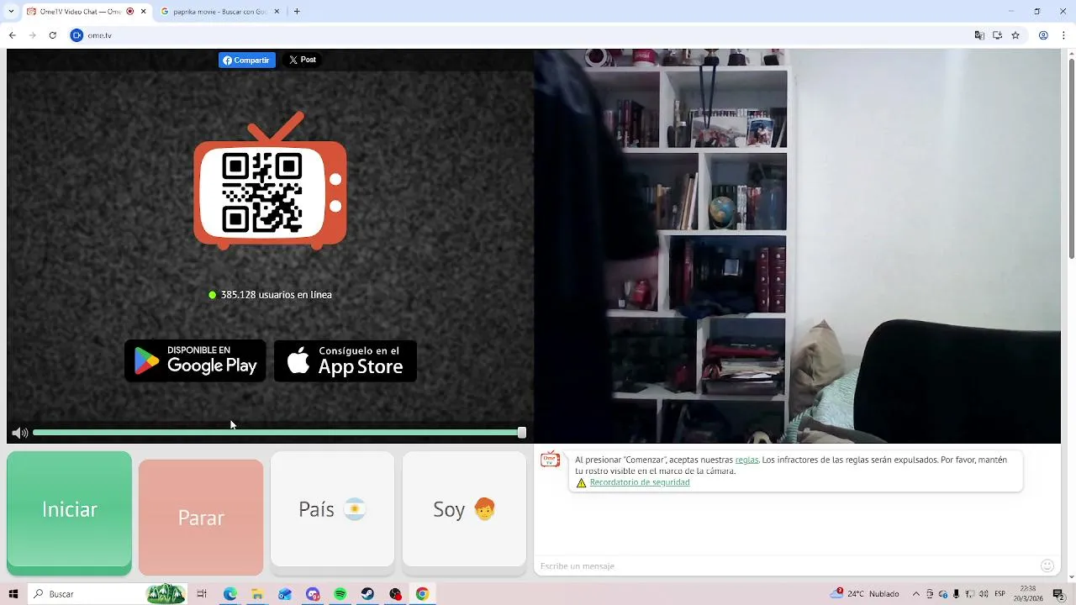The image size is (1076, 605).
Task: Bookmark this page with star icon
Action: [x=1015, y=35]
